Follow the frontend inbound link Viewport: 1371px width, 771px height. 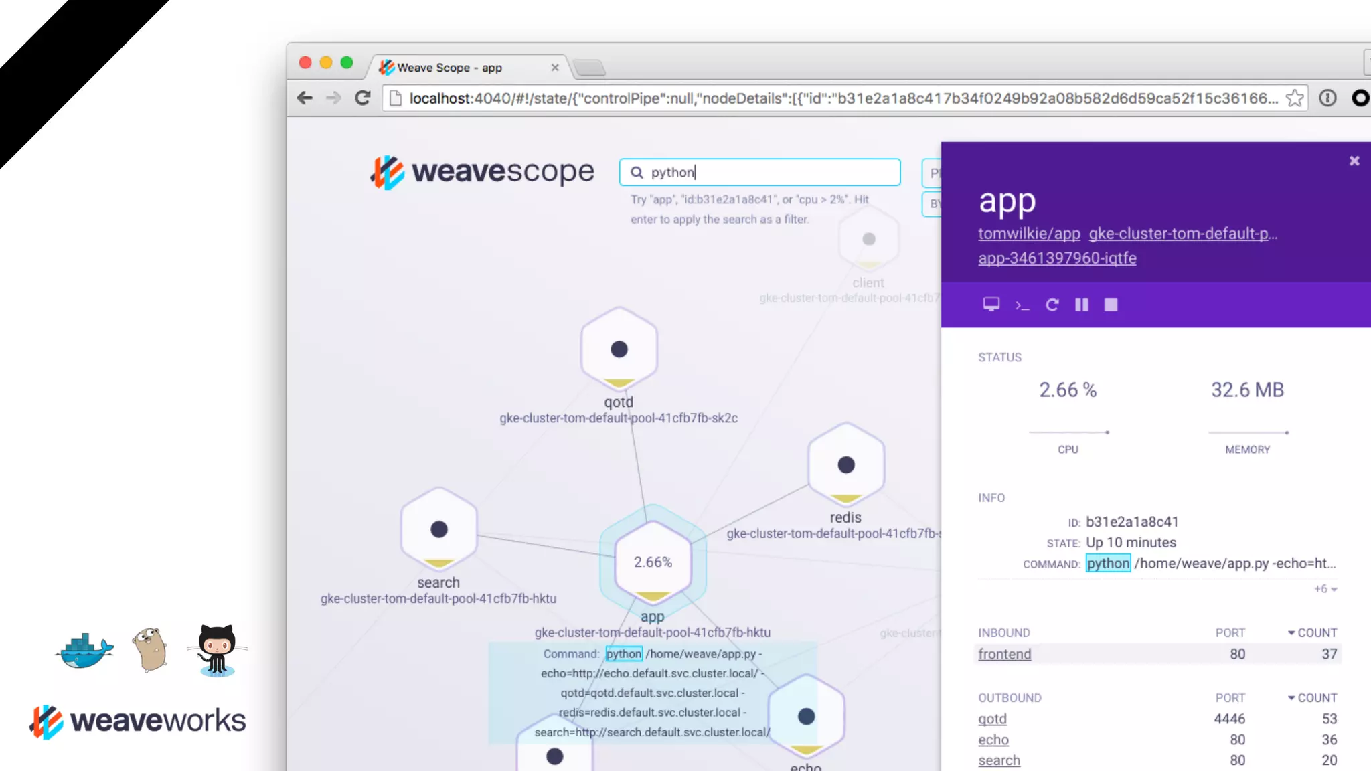(1004, 654)
